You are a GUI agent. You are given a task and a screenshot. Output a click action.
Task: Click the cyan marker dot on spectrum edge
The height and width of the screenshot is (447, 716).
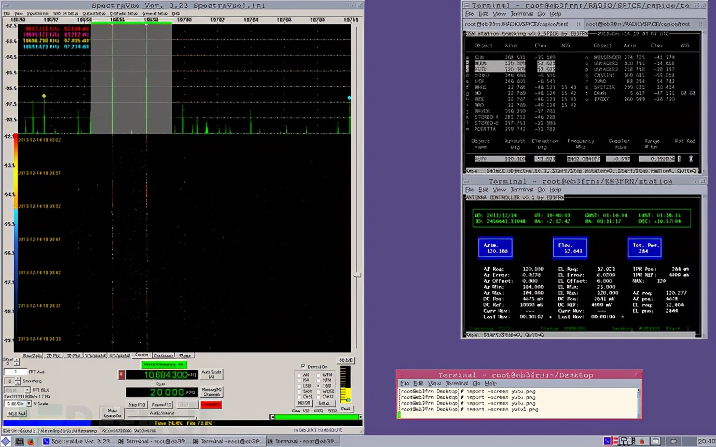349,97
